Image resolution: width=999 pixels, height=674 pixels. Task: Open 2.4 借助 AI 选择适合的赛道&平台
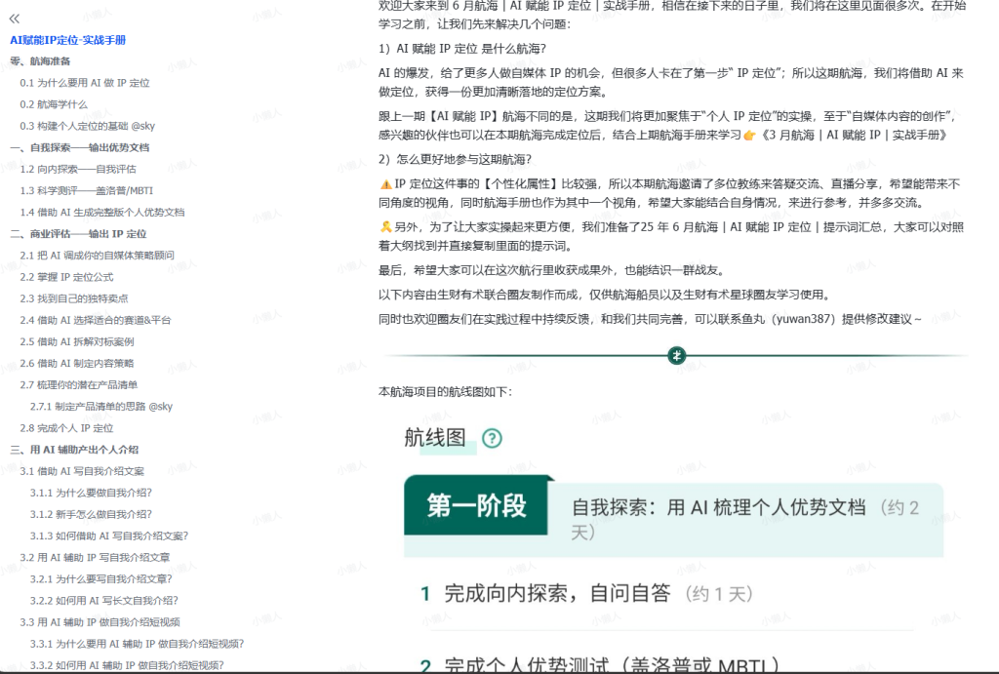(x=95, y=321)
